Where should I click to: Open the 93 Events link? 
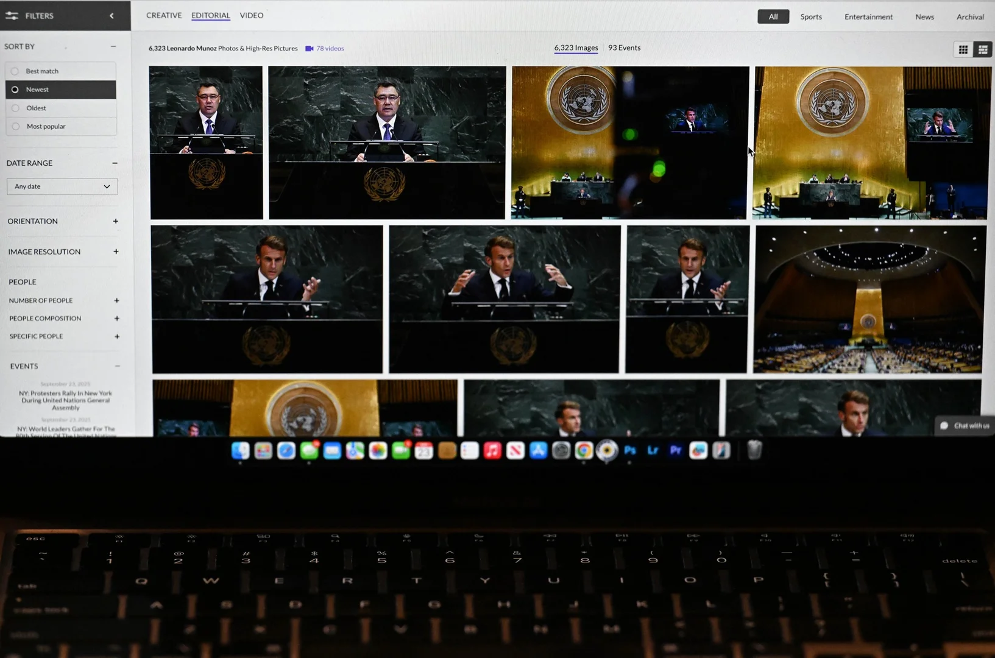tap(624, 48)
